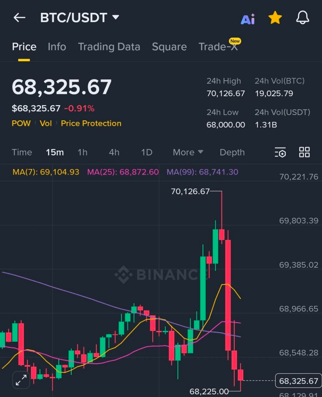
Task: Switch chart to 1D interval
Action: click(147, 152)
